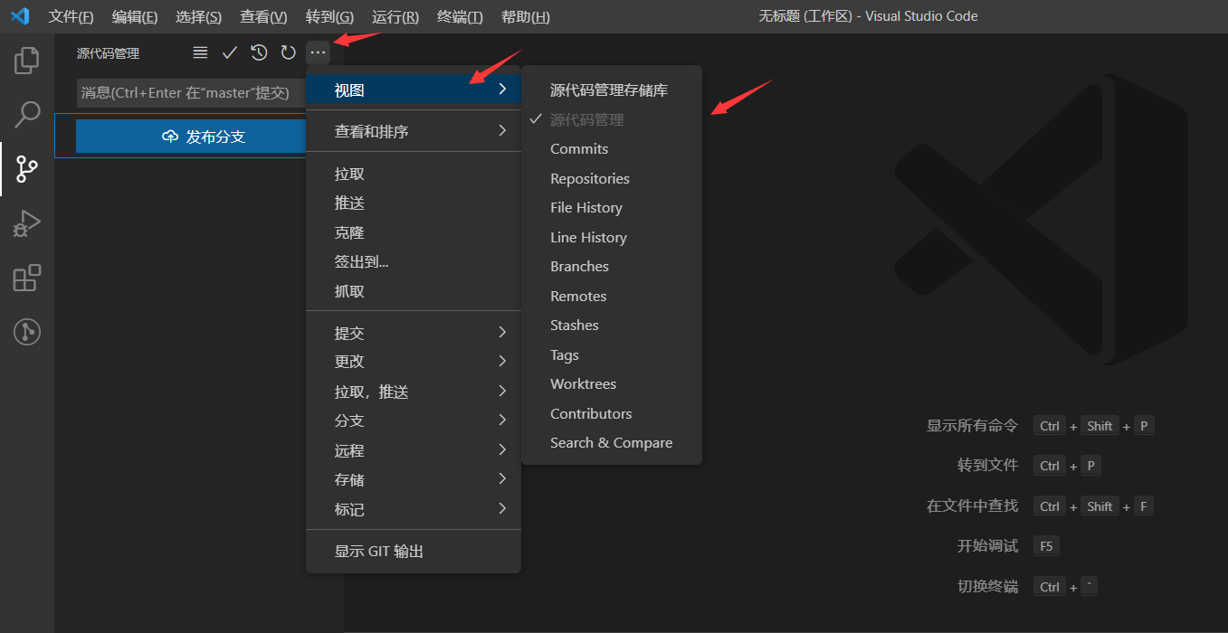Viewport: 1228px width, 633px height.
Task: Open Run and Debug view
Action: pyautogui.click(x=27, y=223)
